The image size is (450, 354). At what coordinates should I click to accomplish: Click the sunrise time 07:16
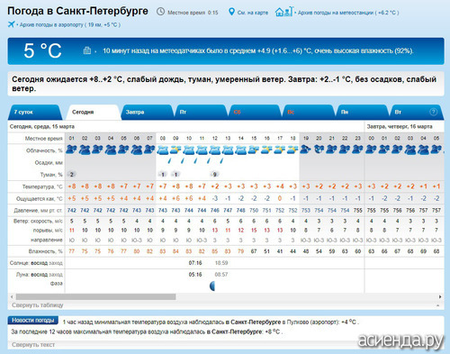pyautogui.click(x=195, y=263)
